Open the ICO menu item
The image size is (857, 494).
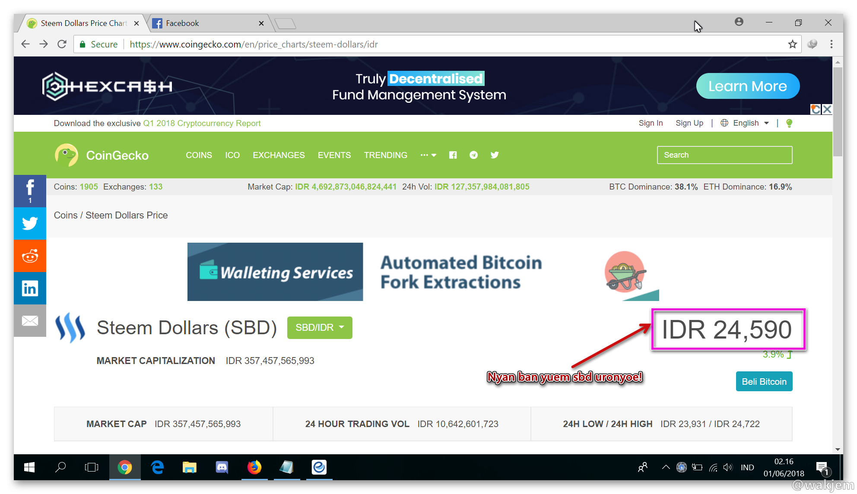[x=232, y=155]
